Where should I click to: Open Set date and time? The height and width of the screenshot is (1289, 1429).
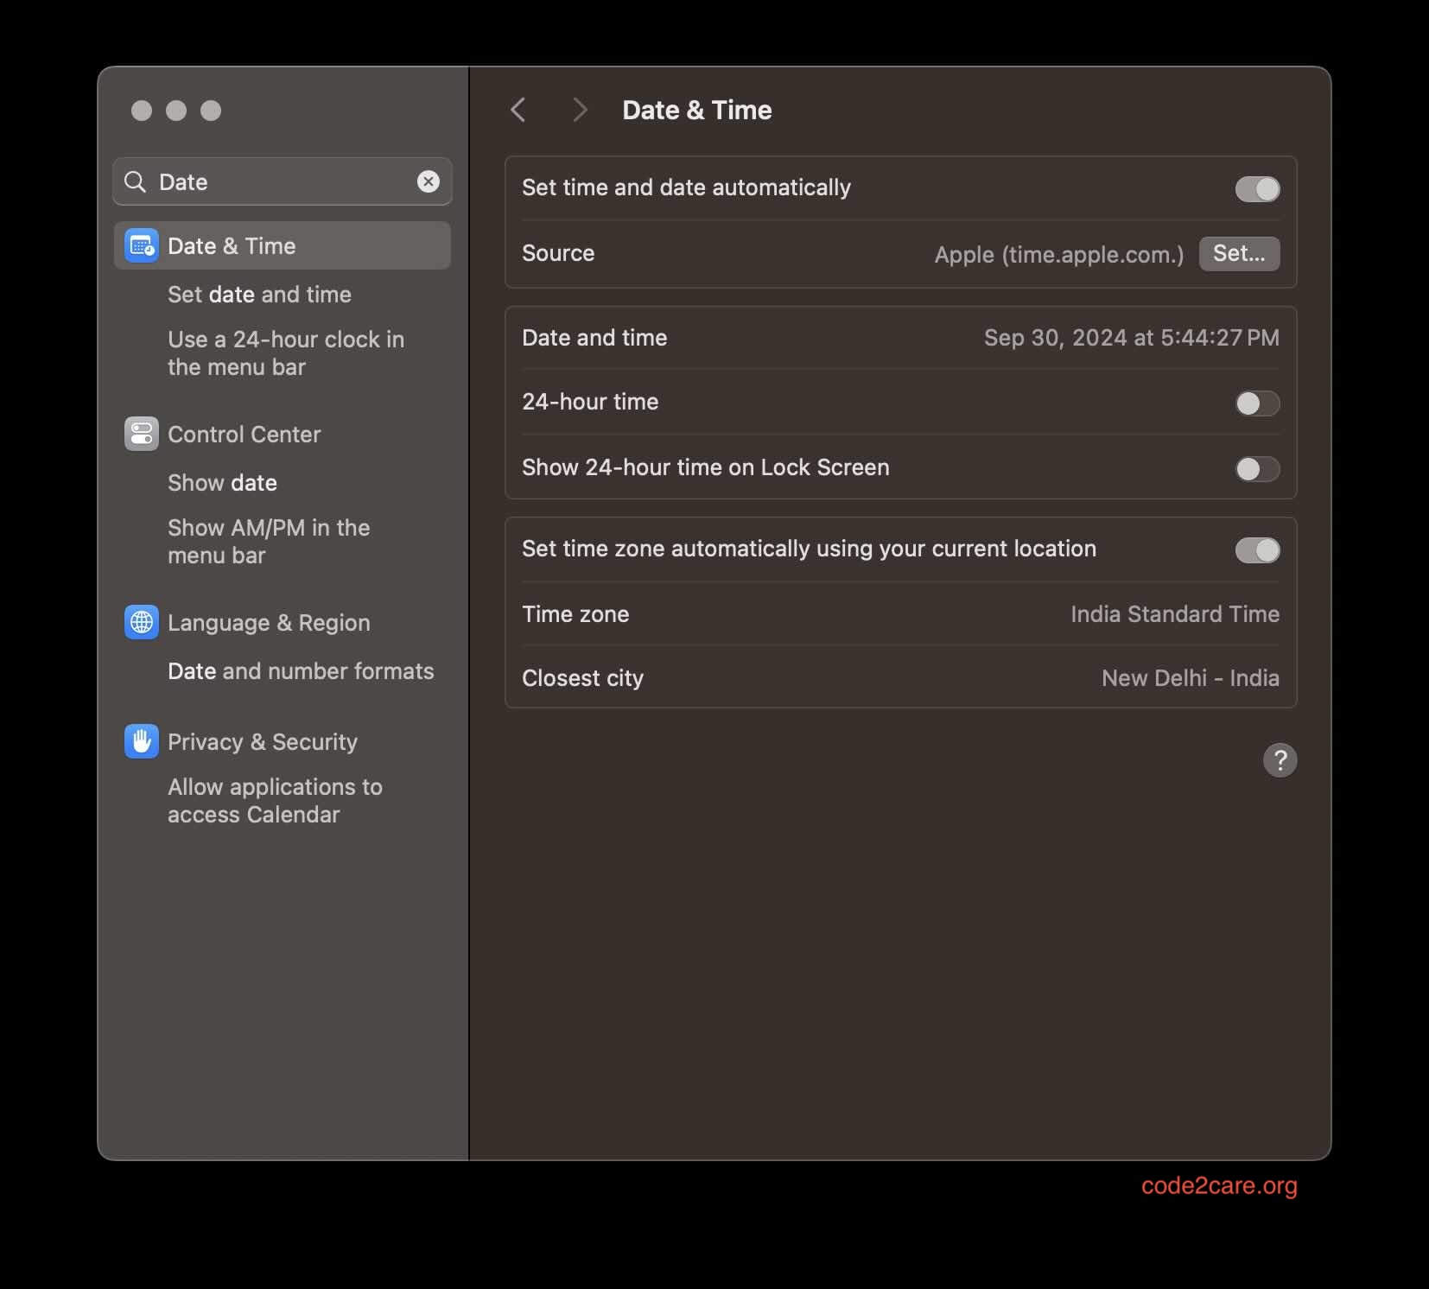[259, 295]
